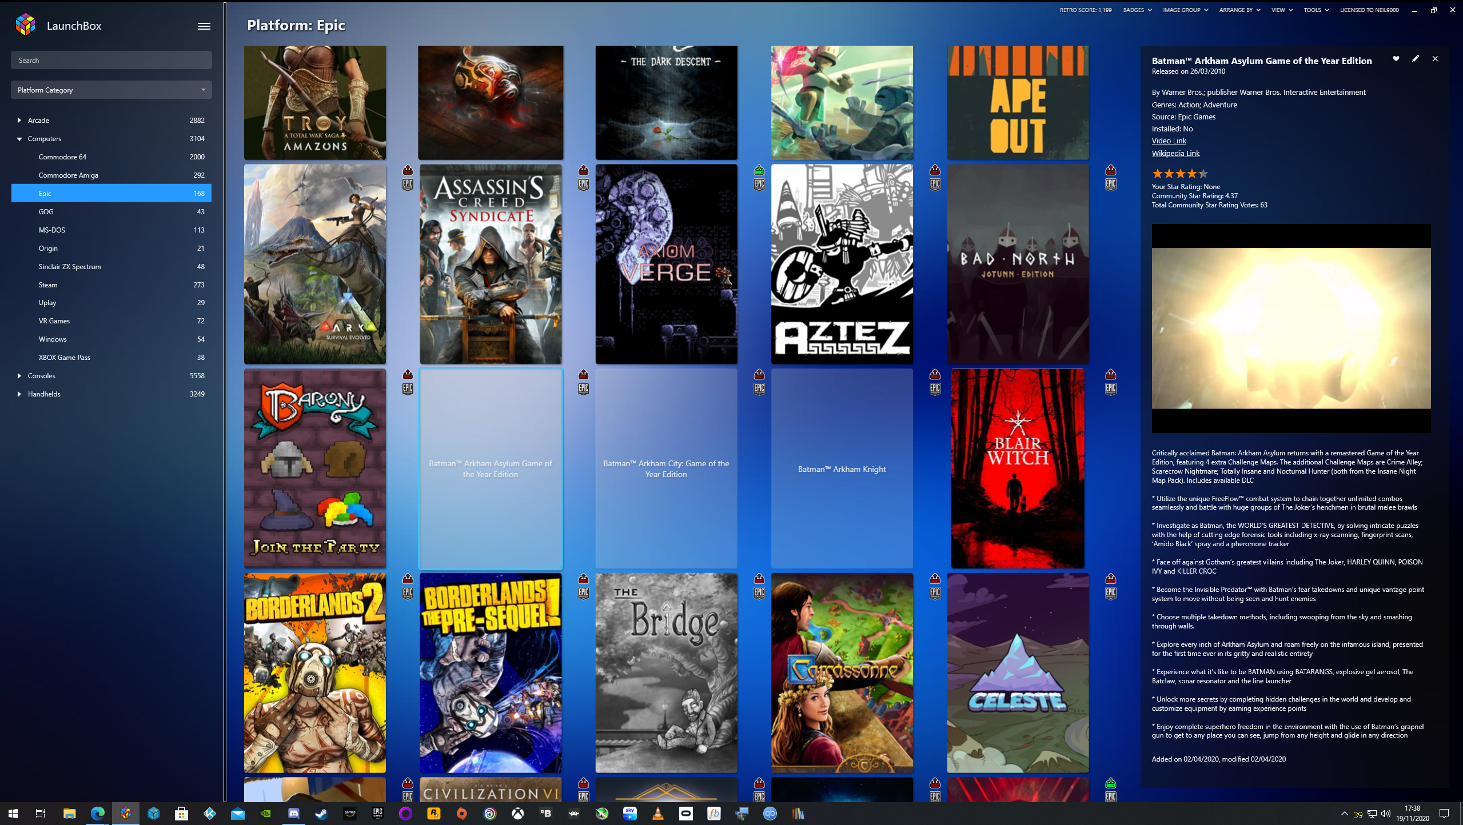Image resolution: width=1463 pixels, height=825 pixels.
Task: Select the Sinclair ZX Spectrum platform
Action: tap(111, 267)
